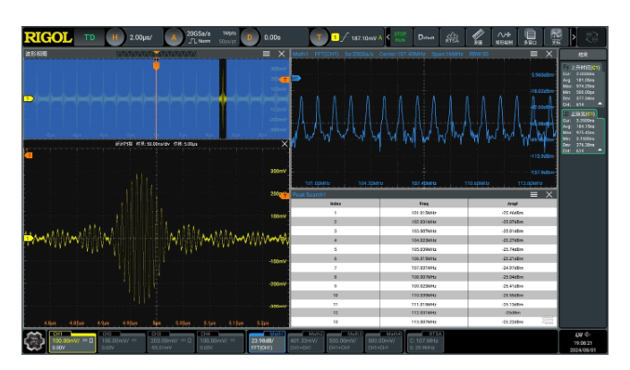Toggle Math1 FFT(CH1) channel
Image resolution: width=630 pixels, height=370 pixels.
(267, 342)
